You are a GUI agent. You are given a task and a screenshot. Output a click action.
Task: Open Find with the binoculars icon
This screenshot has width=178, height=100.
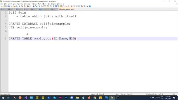pos(34,6)
